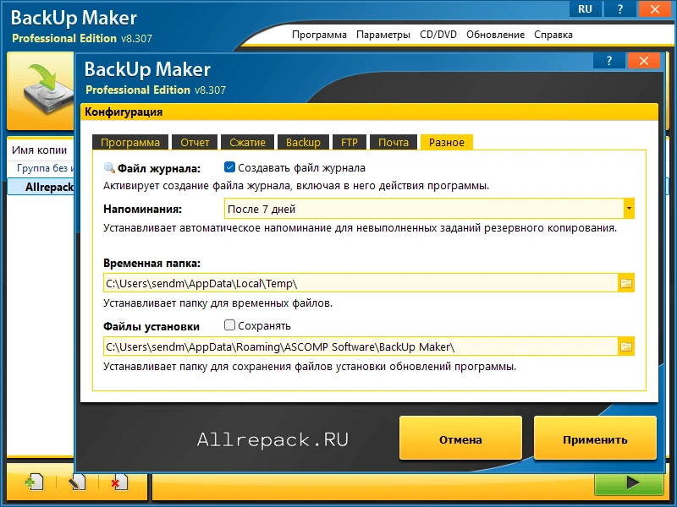Open the Параметры menu

[383, 35]
